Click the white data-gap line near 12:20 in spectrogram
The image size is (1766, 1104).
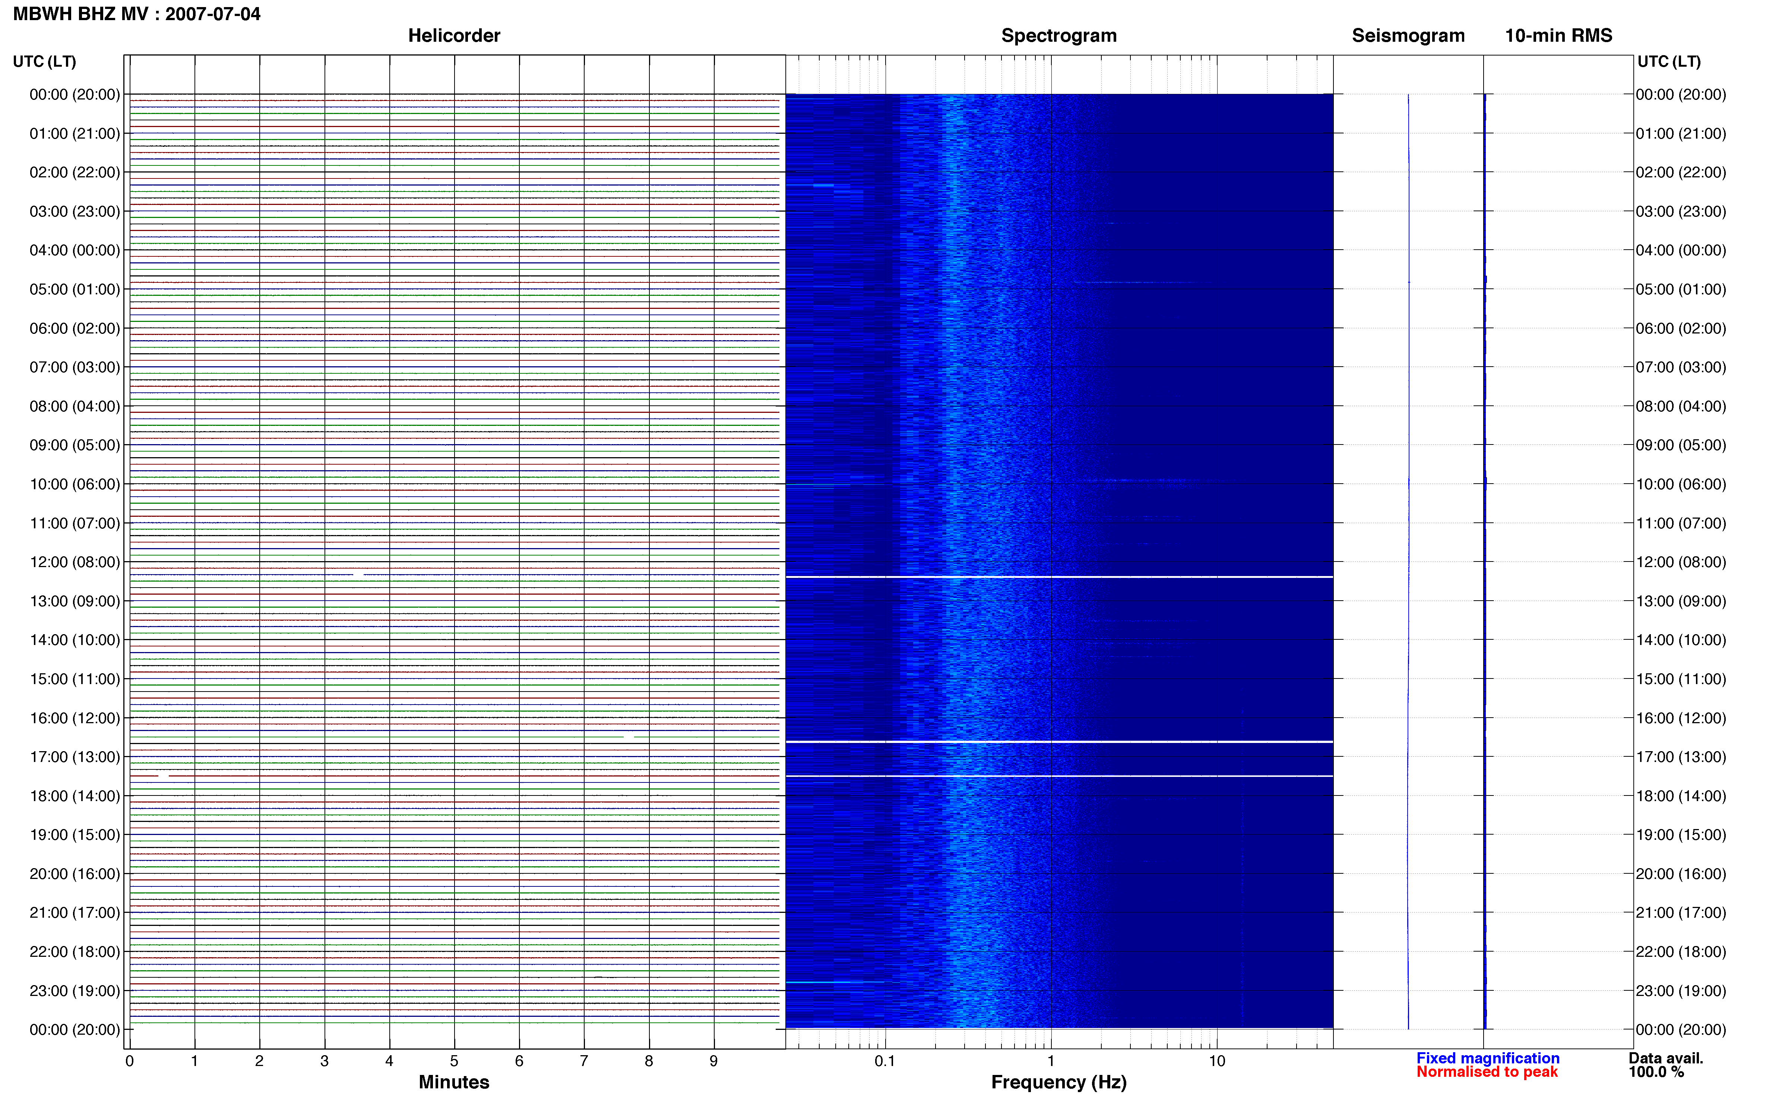[x=1058, y=577]
